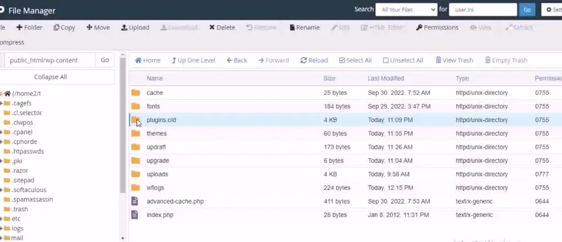Click the index.php file icon
Viewport: 562px width, 242px height.
134,215
